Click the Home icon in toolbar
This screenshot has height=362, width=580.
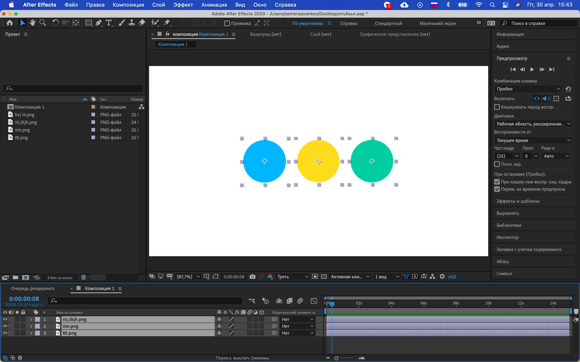[x=10, y=23]
